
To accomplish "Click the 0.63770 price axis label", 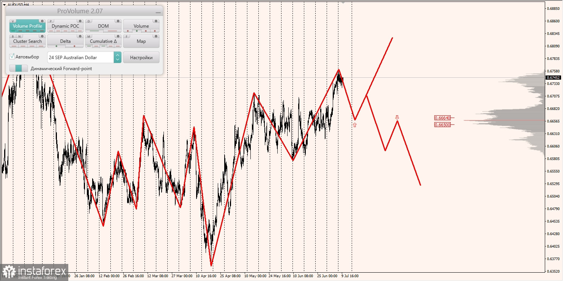I will (x=553, y=259).
